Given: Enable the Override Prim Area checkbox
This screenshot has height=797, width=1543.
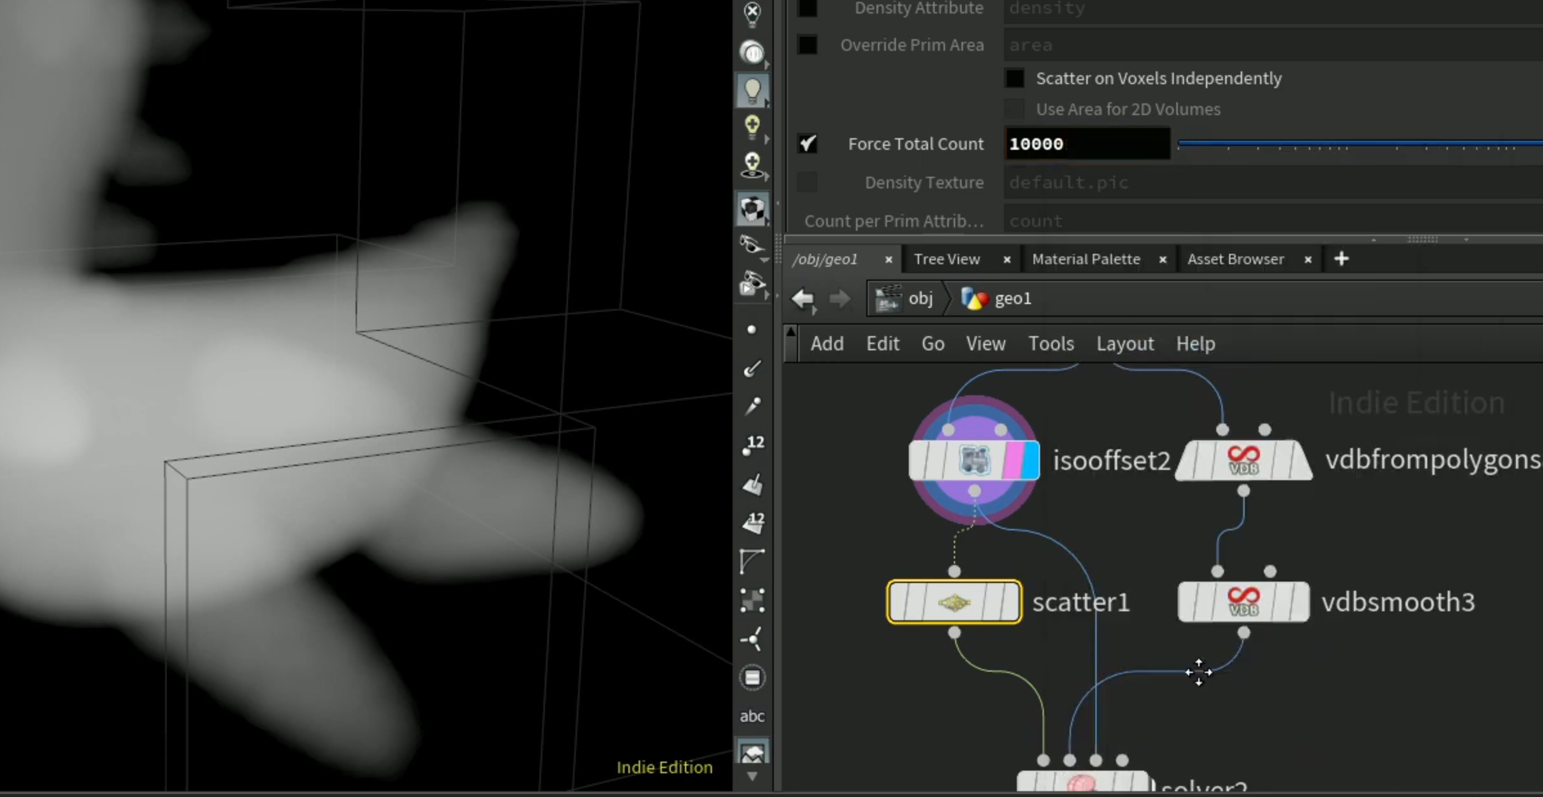Looking at the screenshot, I should click(x=807, y=45).
